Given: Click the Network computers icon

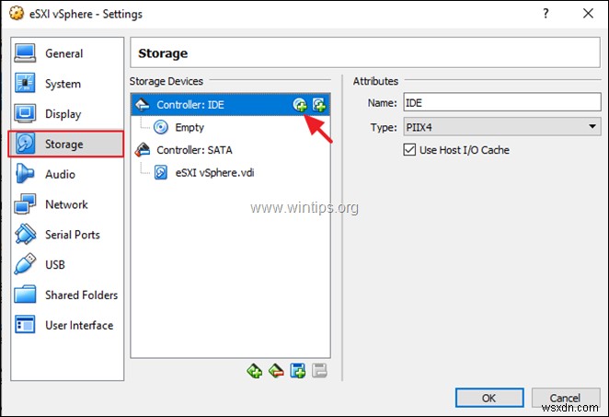Looking at the screenshot, I should [25, 204].
